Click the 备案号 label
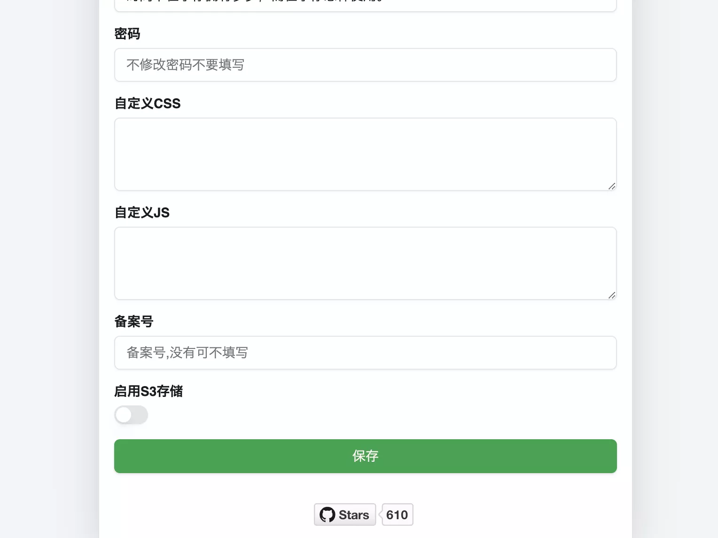 click(134, 322)
